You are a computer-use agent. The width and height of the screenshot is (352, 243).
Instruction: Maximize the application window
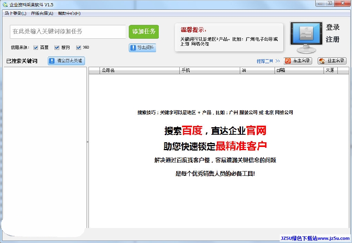point(329,4)
